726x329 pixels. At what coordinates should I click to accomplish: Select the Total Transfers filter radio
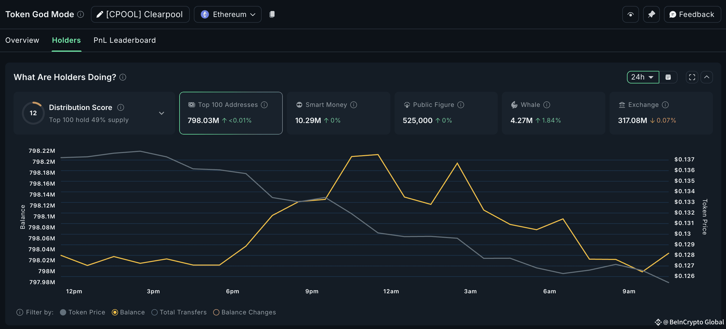pos(155,312)
